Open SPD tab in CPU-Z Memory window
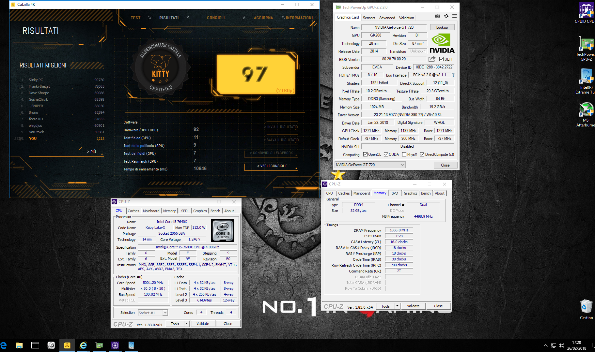 [x=395, y=193]
